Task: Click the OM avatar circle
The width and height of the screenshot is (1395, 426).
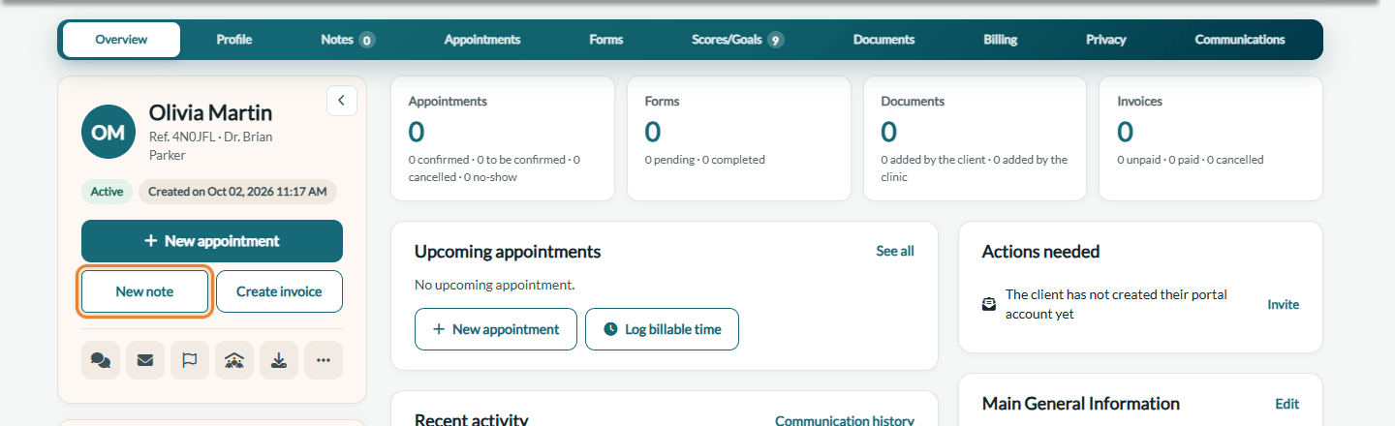Action: tap(108, 132)
